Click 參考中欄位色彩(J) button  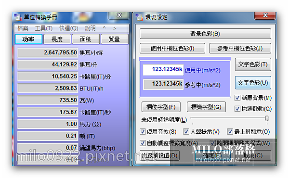[240, 49]
